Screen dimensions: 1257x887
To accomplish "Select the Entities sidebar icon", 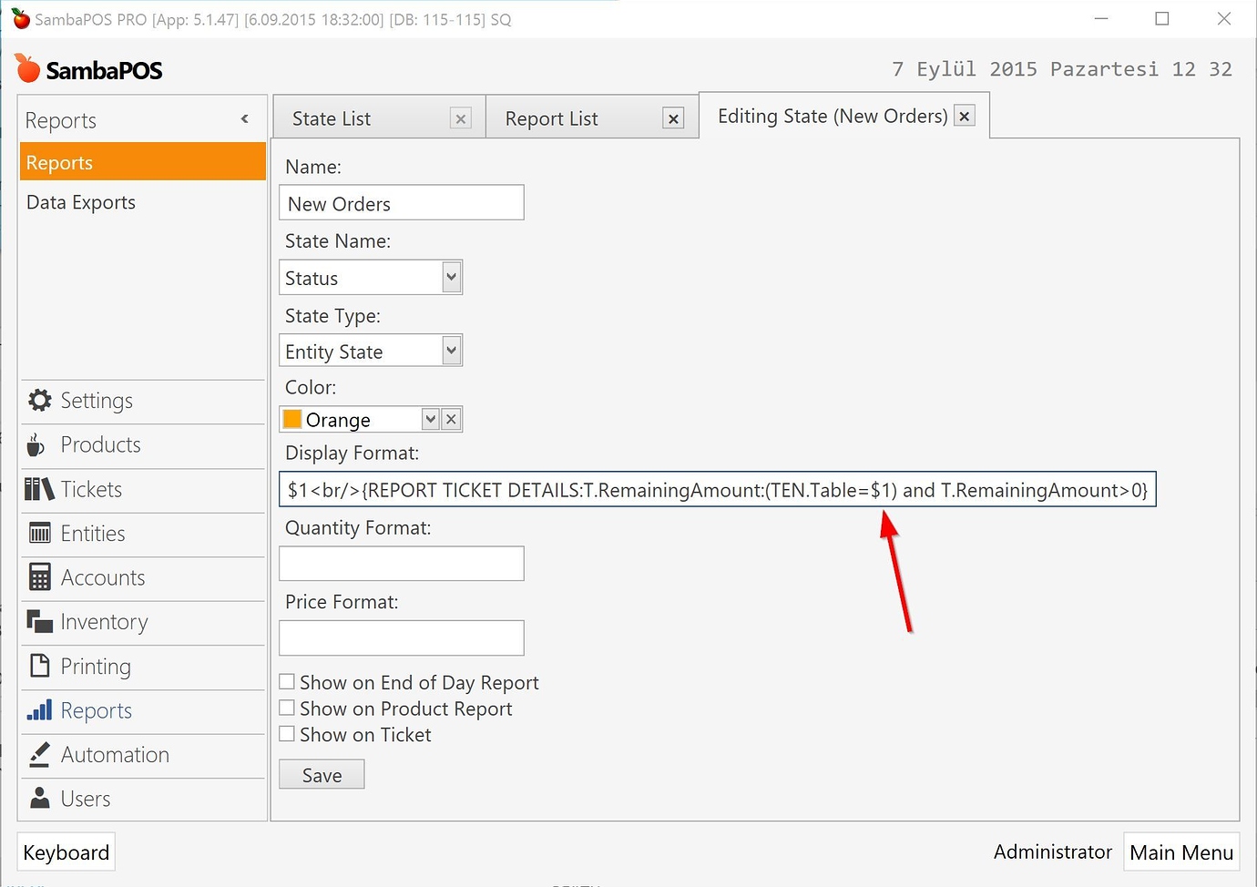I will [x=94, y=533].
